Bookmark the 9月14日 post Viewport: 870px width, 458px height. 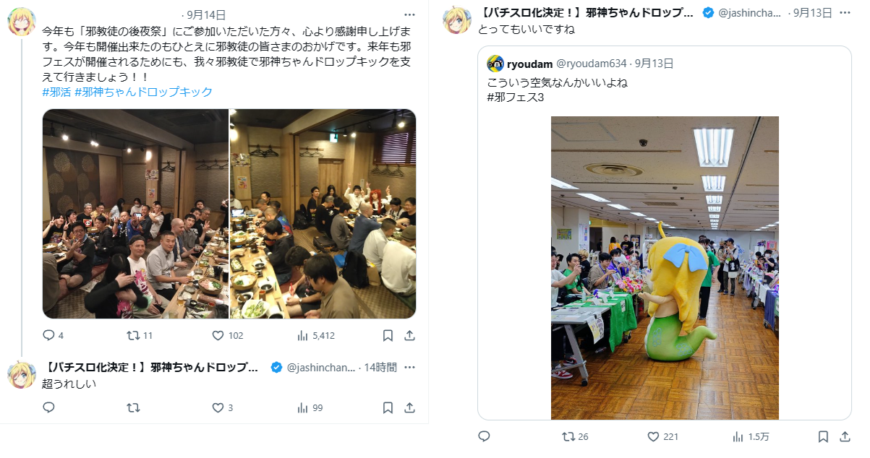click(x=388, y=335)
